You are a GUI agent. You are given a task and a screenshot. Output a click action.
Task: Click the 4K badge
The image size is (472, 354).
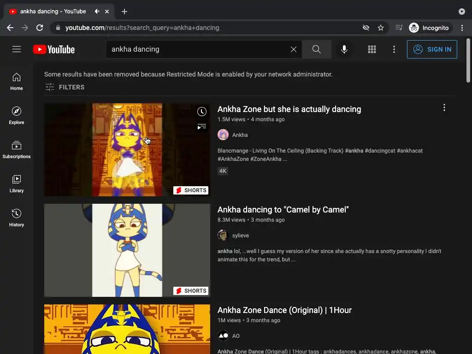tap(223, 171)
